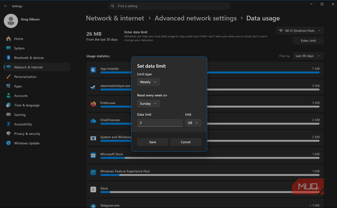Open Home in the sidebar
This screenshot has width=337, height=208.
coord(37,39)
